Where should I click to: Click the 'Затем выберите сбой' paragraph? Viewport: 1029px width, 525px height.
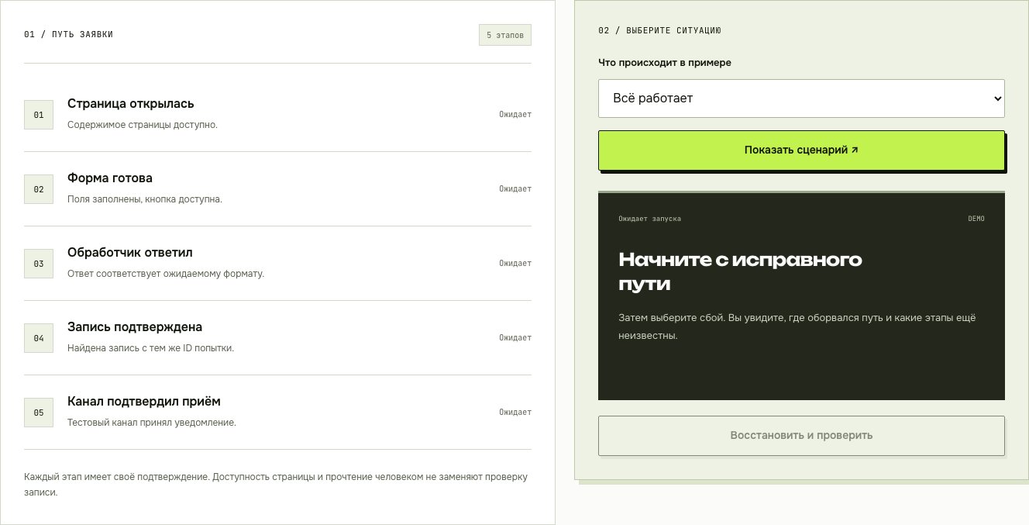(797, 327)
